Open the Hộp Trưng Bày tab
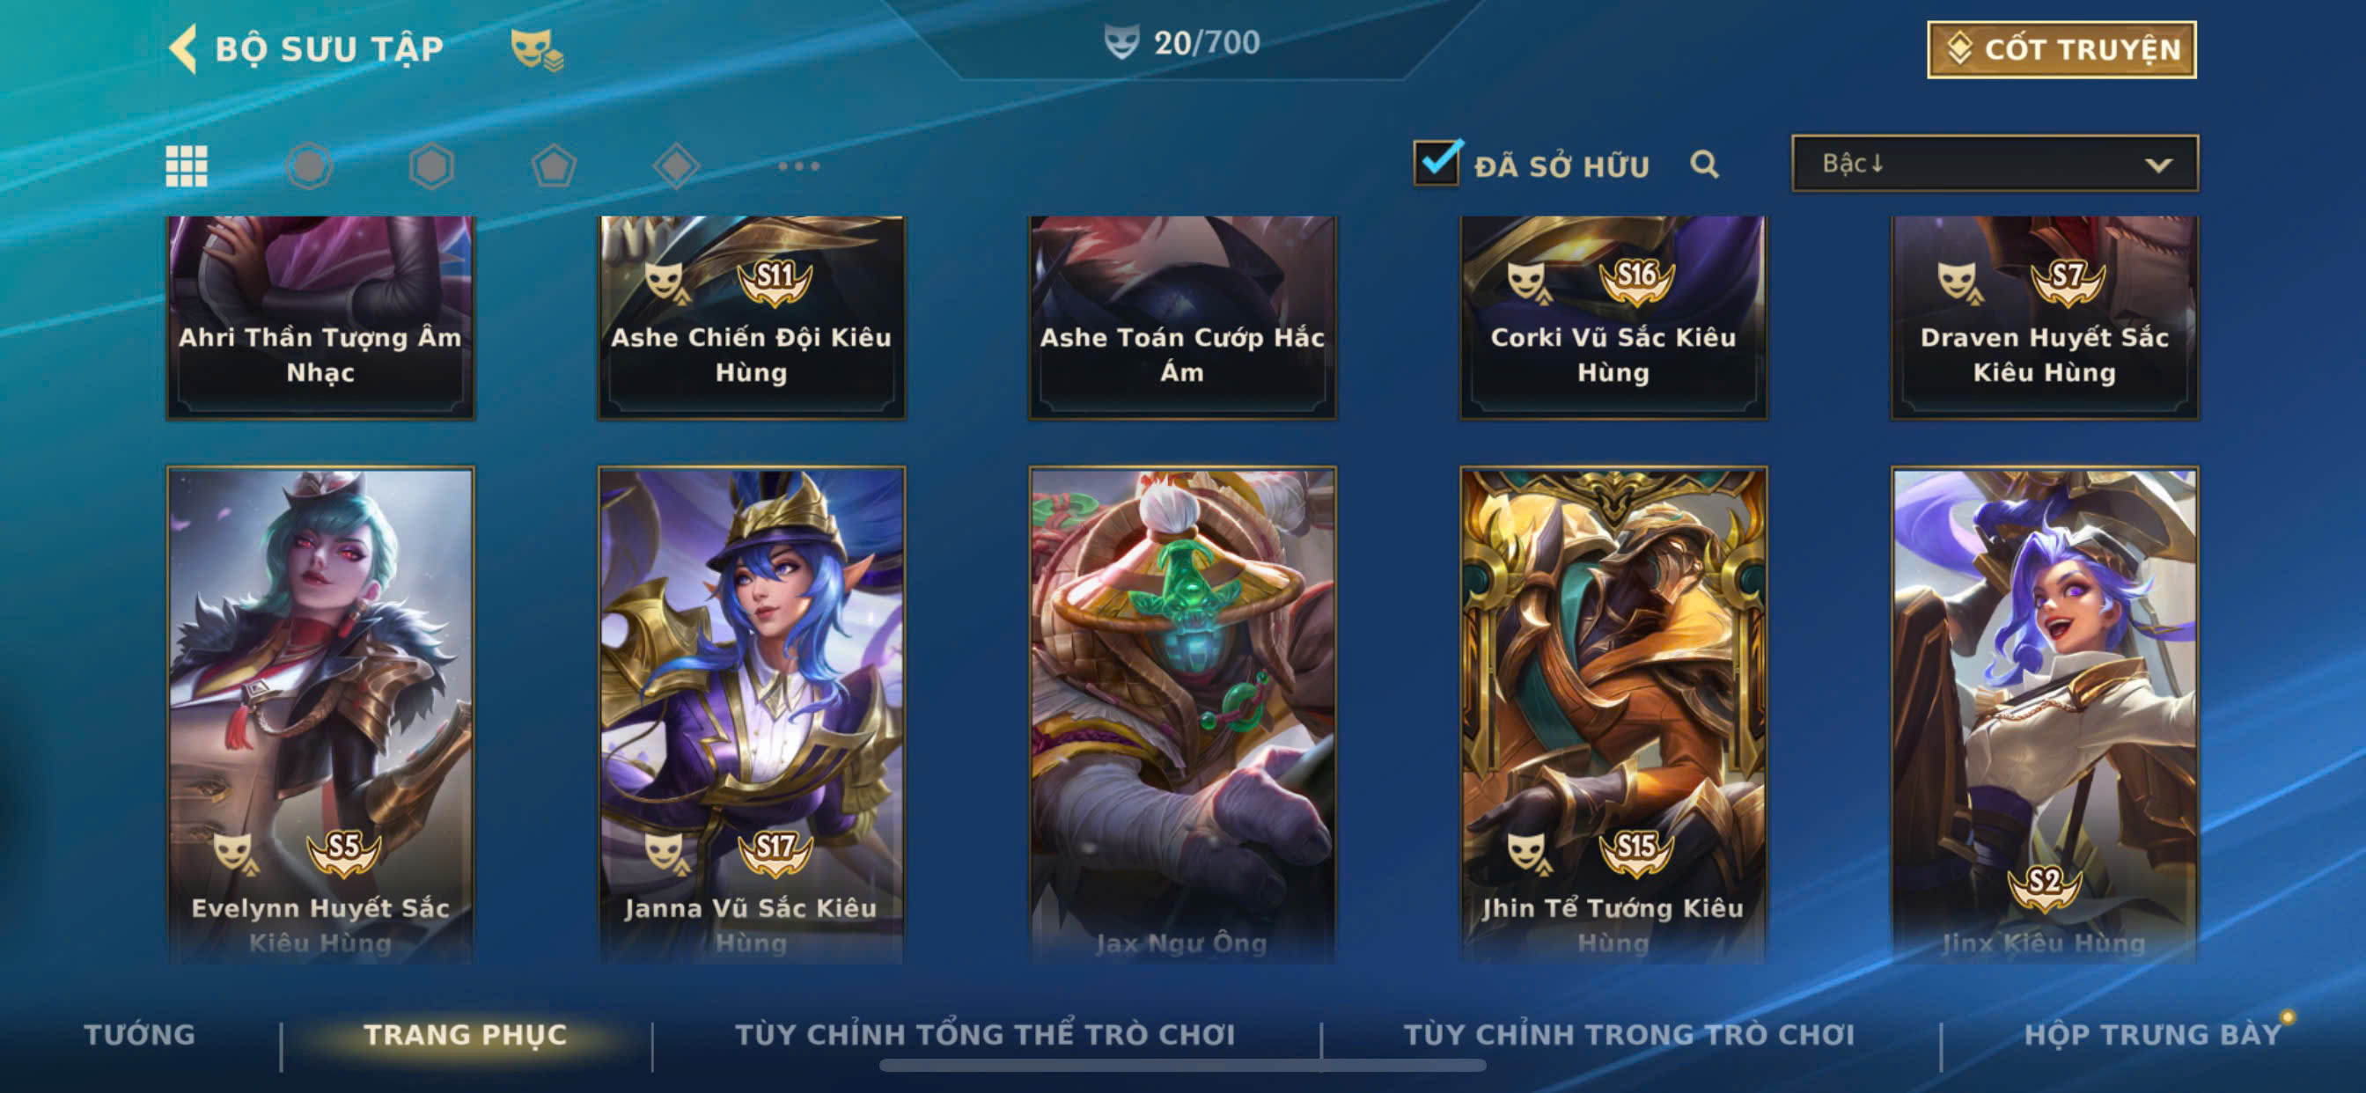This screenshot has width=2366, height=1093. coord(2153,1034)
